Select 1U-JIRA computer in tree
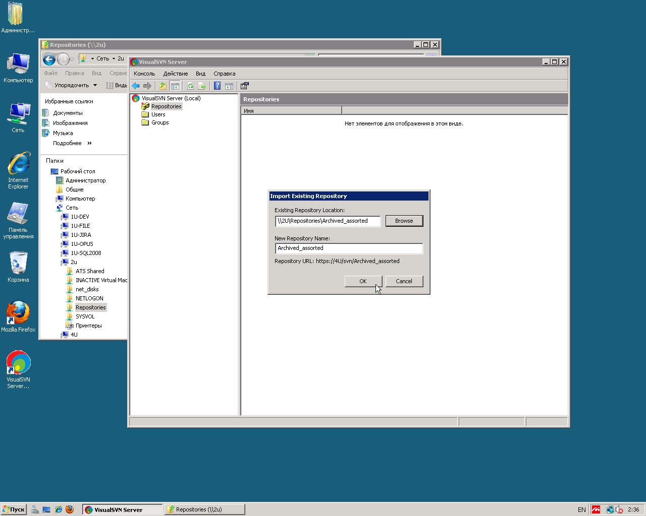The height and width of the screenshot is (516, 646). point(81,235)
